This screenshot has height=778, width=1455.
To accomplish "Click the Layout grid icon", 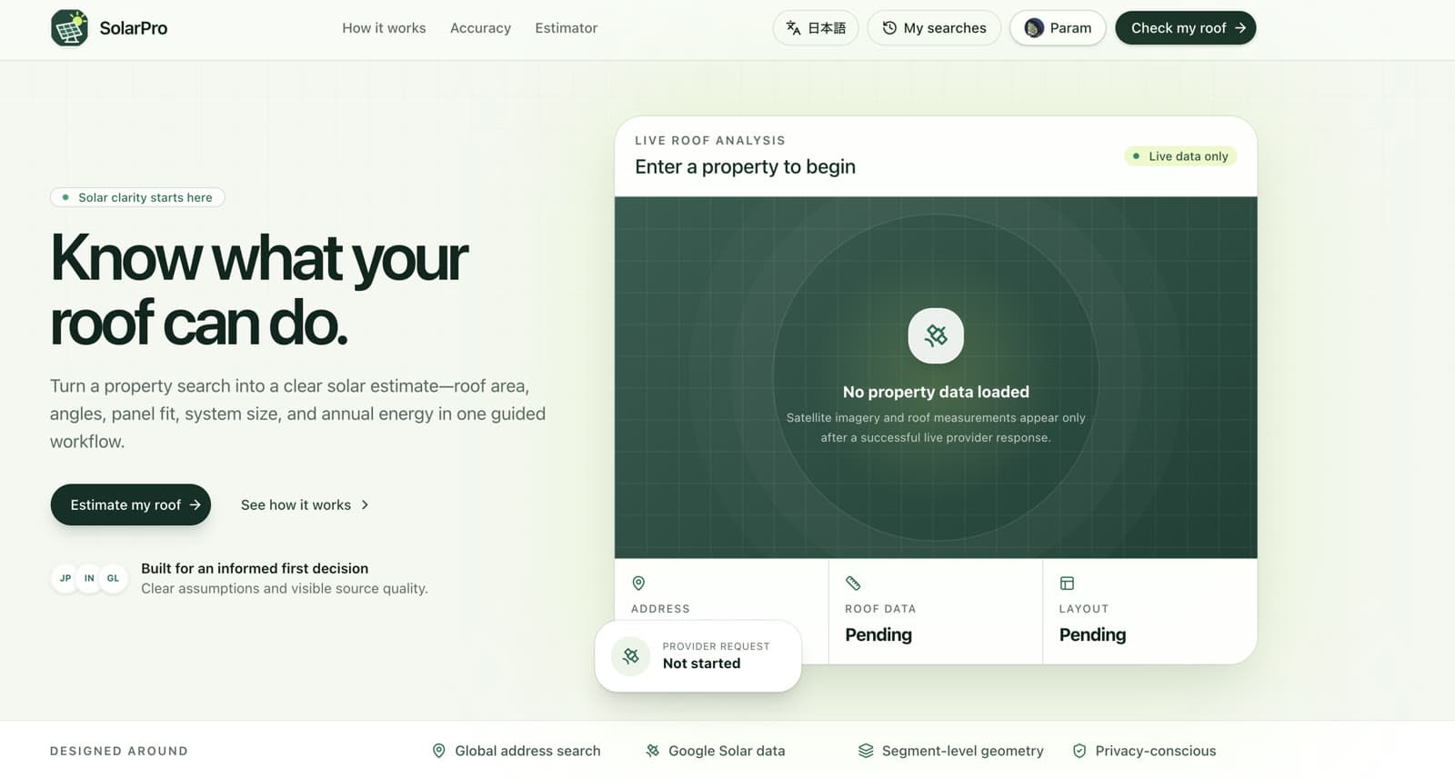I will click(x=1067, y=583).
